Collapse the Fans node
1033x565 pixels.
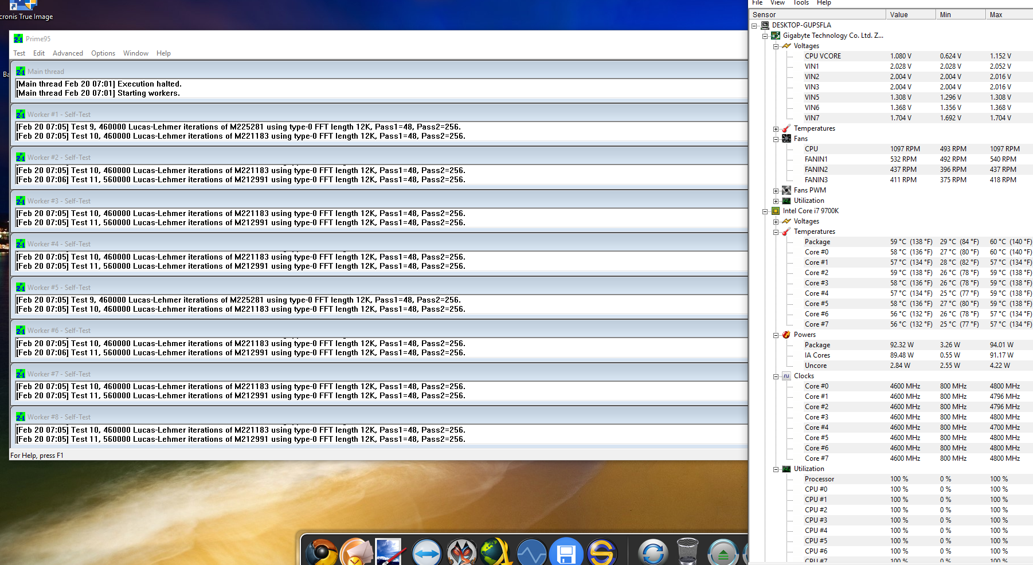pyautogui.click(x=776, y=139)
